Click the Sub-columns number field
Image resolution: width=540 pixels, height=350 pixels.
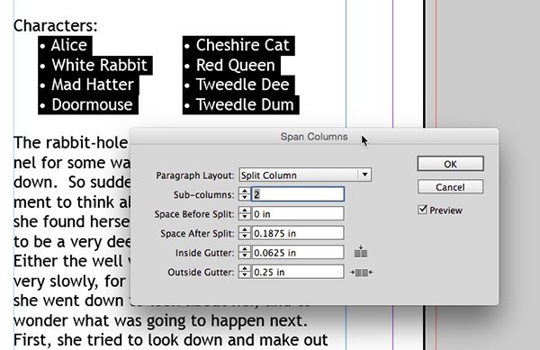[298, 194]
